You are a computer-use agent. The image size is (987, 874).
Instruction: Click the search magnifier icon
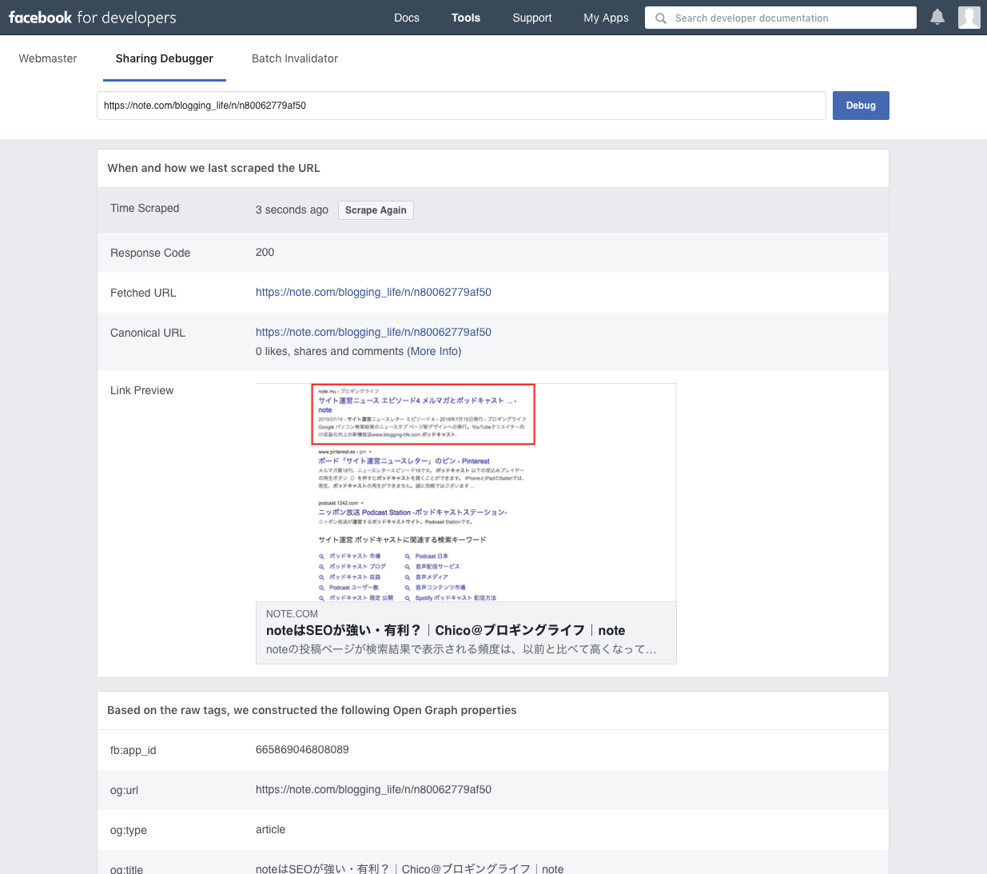coord(661,18)
